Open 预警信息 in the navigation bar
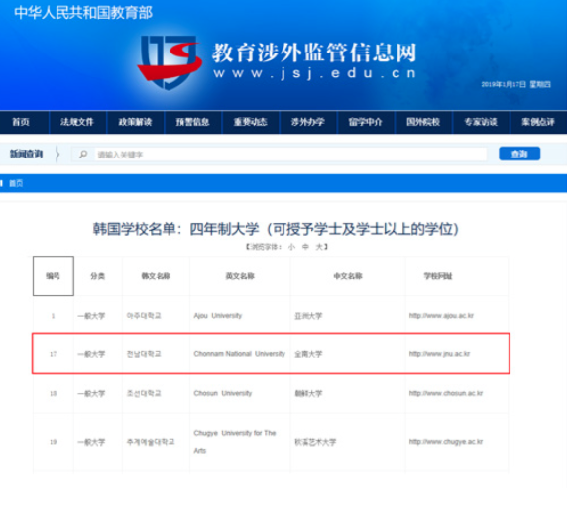Viewport: 567px width, 526px height. [192, 122]
